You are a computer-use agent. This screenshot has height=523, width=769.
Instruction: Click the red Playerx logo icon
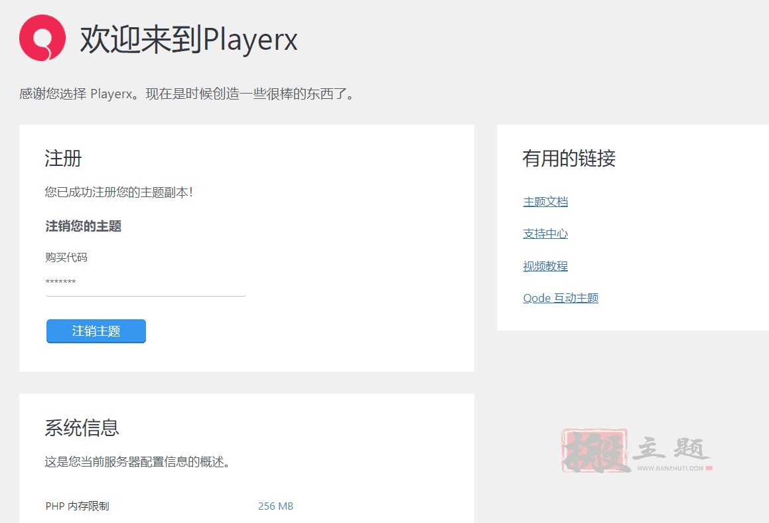42,38
